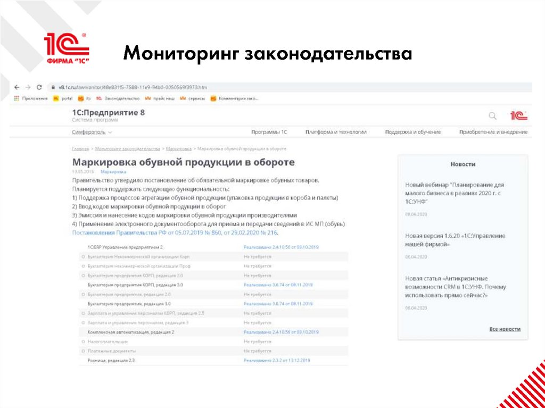The height and width of the screenshot is (408, 545).
Task: Click the circle icon beside Бухгалтерия предприятия, редакция 2.0
Action: click(x=83, y=294)
